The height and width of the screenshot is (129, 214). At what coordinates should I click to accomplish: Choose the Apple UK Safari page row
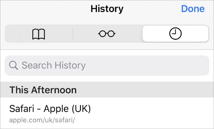(x=107, y=113)
